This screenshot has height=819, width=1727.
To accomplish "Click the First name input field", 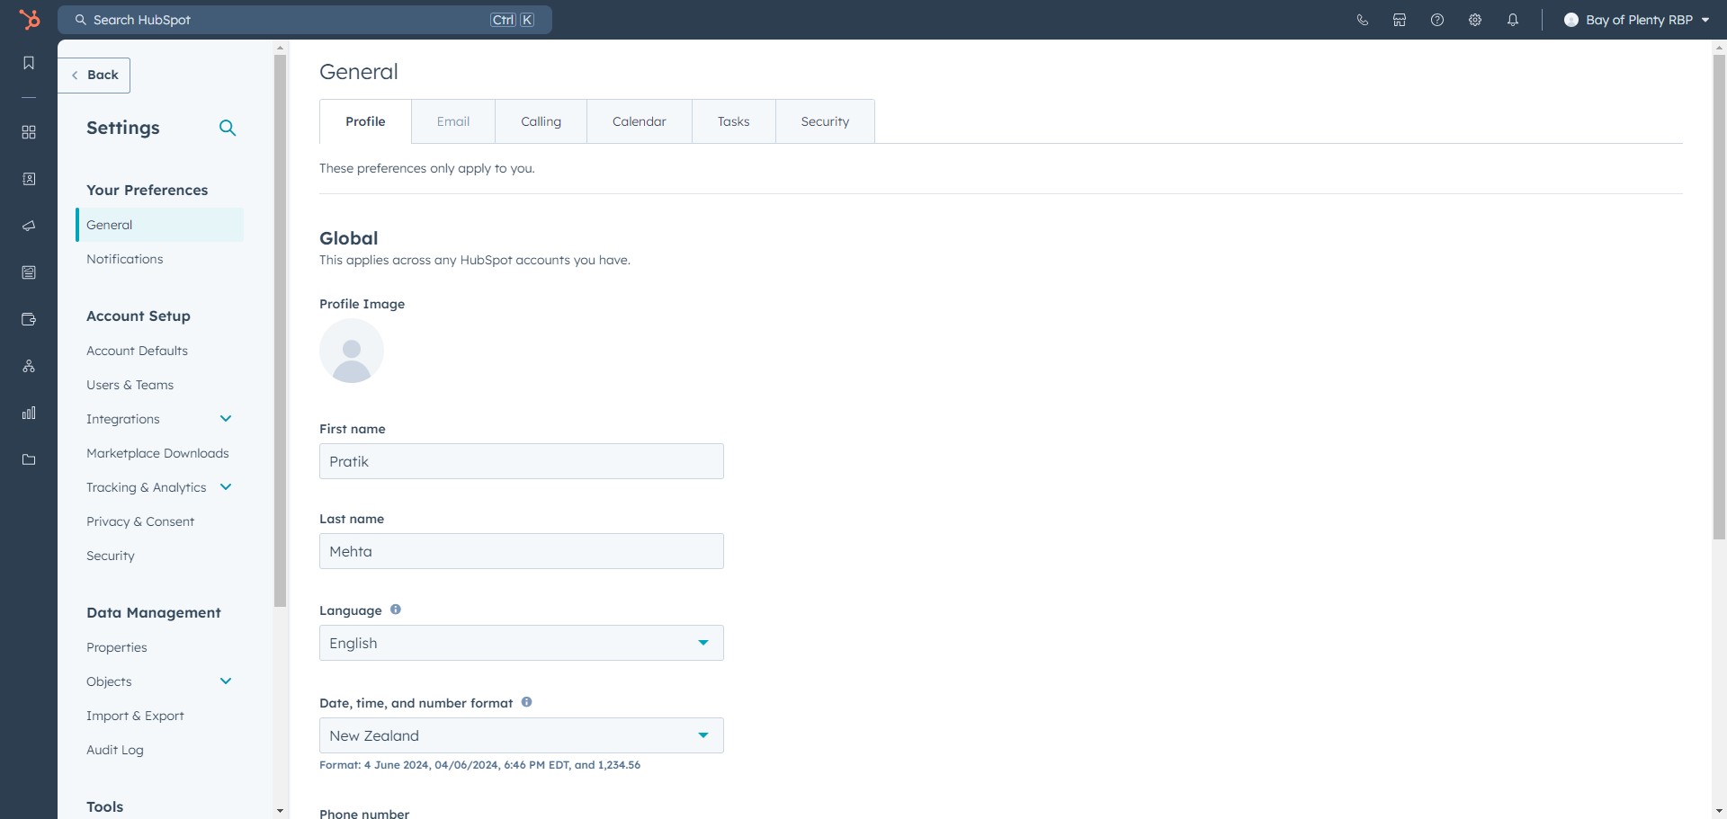I will pos(521,460).
